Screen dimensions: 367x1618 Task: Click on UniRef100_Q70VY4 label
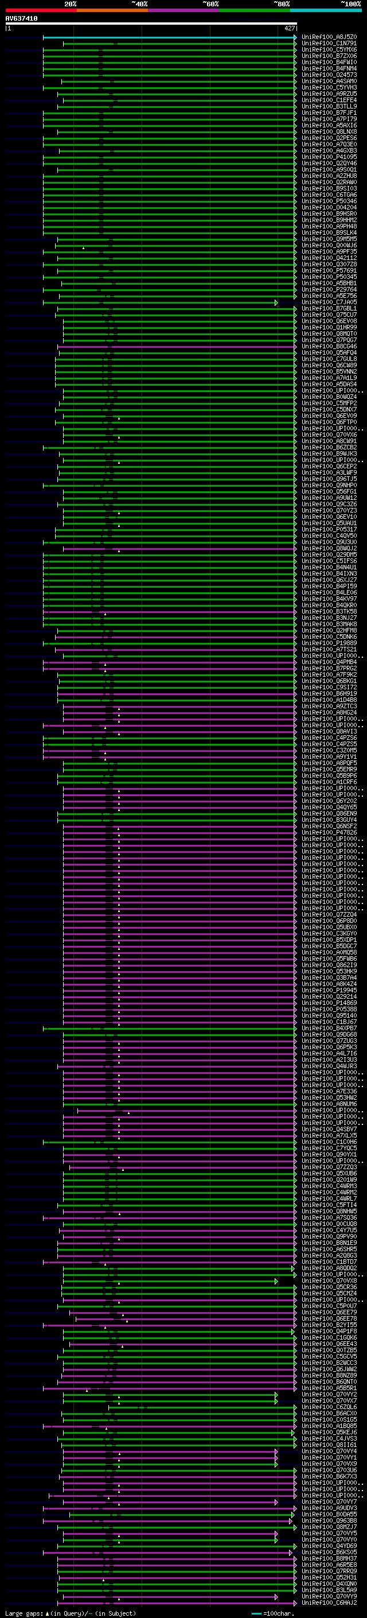click(329, 1451)
